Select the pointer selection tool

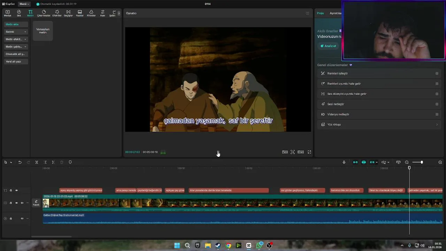tap(6, 162)
